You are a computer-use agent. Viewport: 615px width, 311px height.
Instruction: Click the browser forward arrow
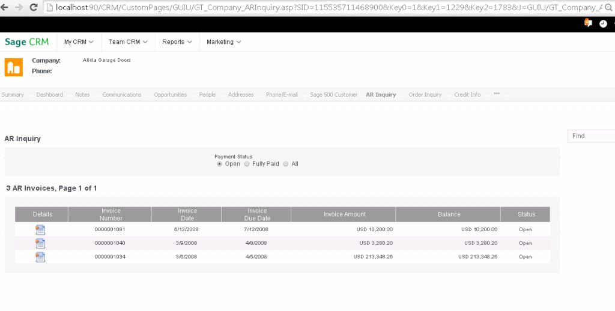coord(19,7)
